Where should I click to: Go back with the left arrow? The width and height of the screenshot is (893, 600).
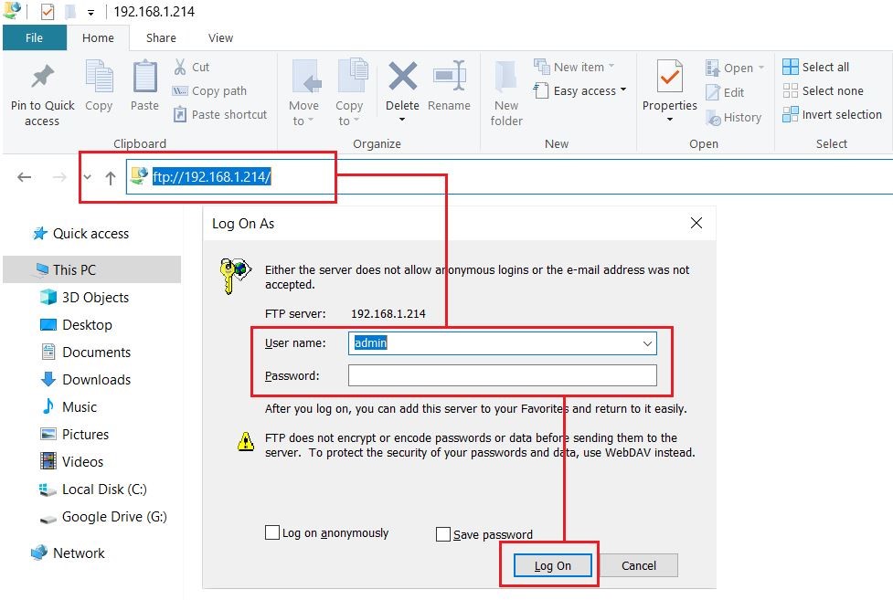[x=24, y=177]
